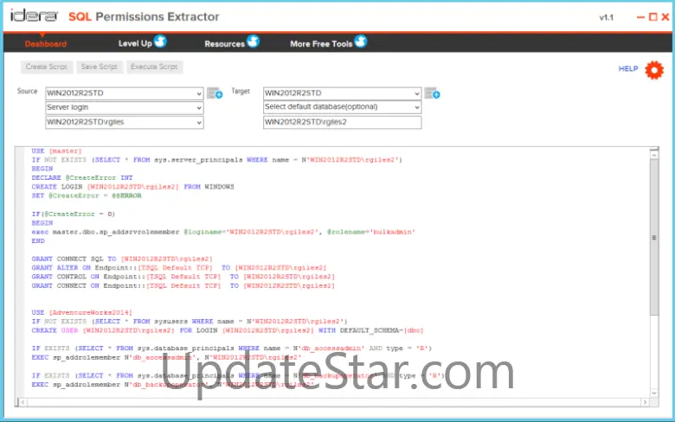Click the 'GRANT ALTER ON Endpoint' line
This screenshot has height=422, width=675.
pos(178,267)
